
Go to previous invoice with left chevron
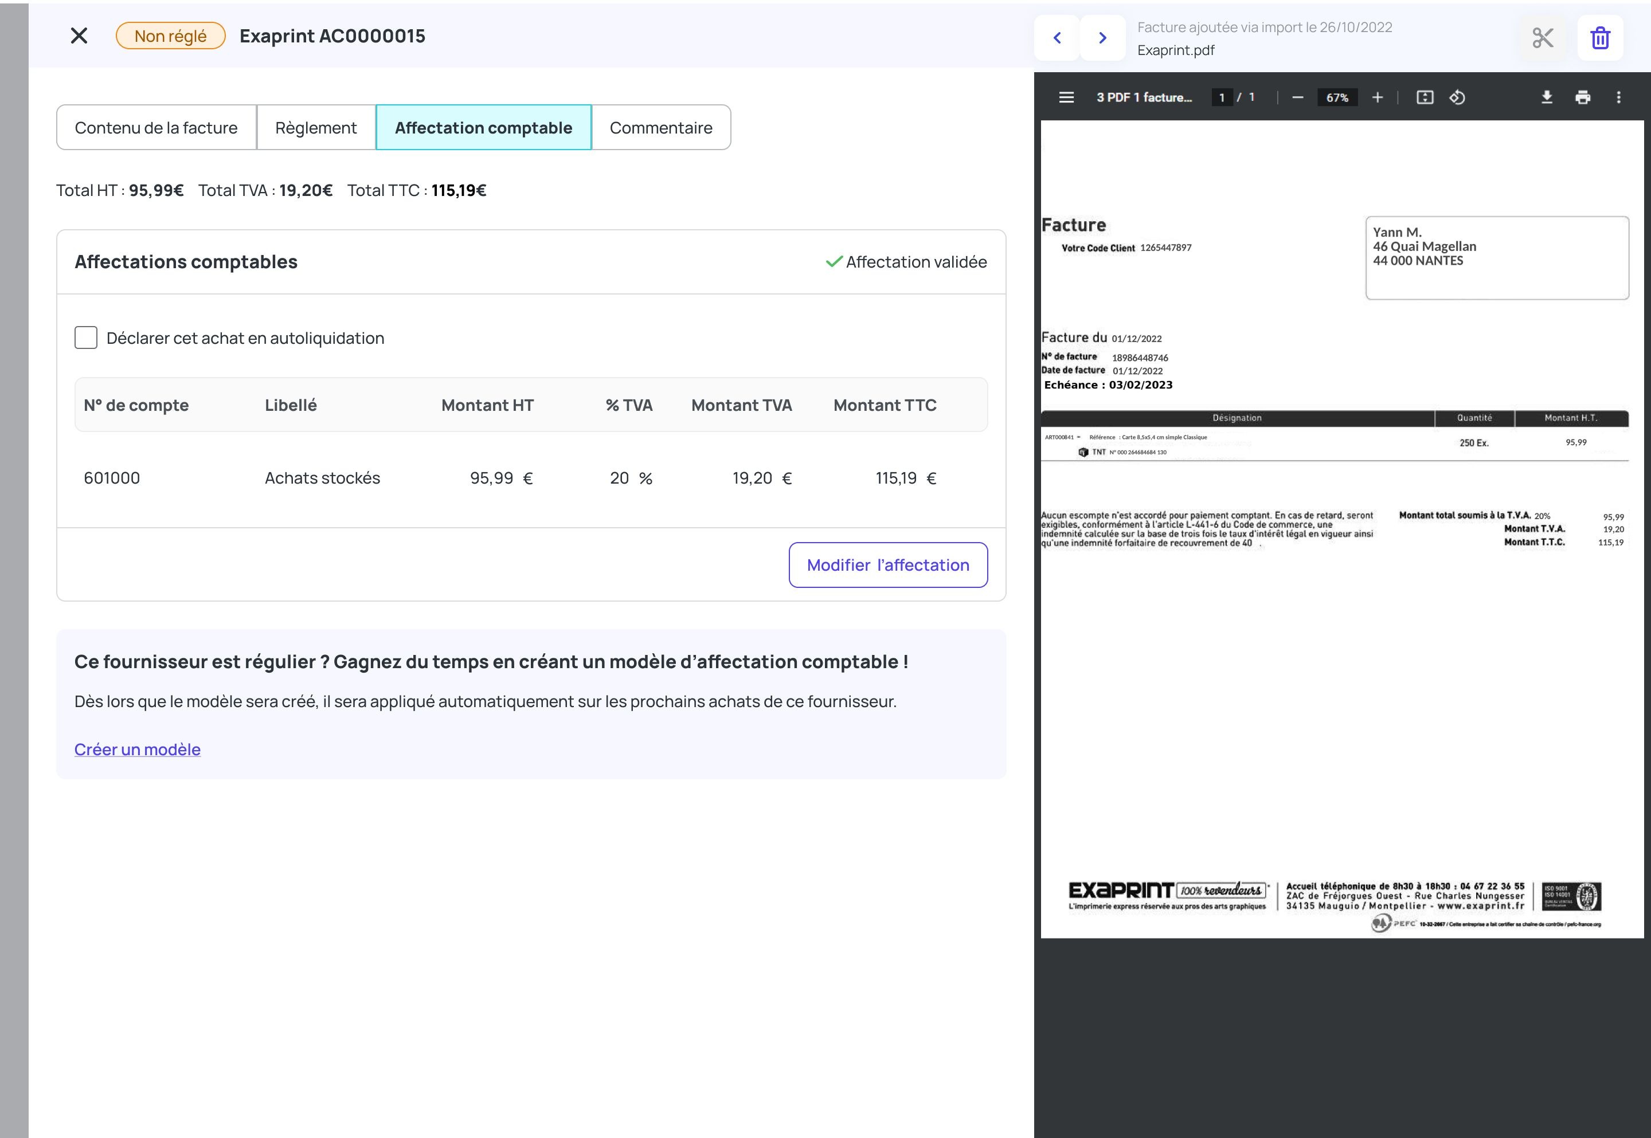tap(1057, 38)
